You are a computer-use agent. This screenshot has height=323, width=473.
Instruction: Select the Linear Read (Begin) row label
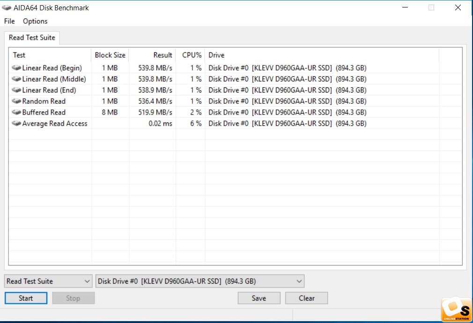(52, 68)
